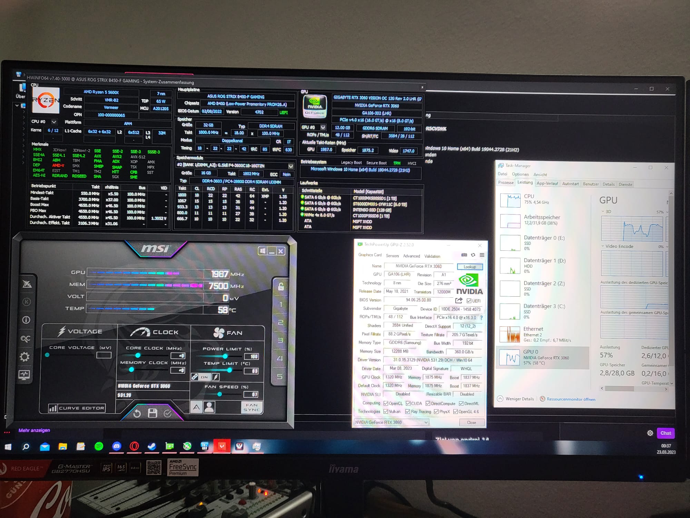The width and height of the screenshot is (690, 518).
Task: Toggle the Afterburner profile lock icon
Action: point(281,286)
